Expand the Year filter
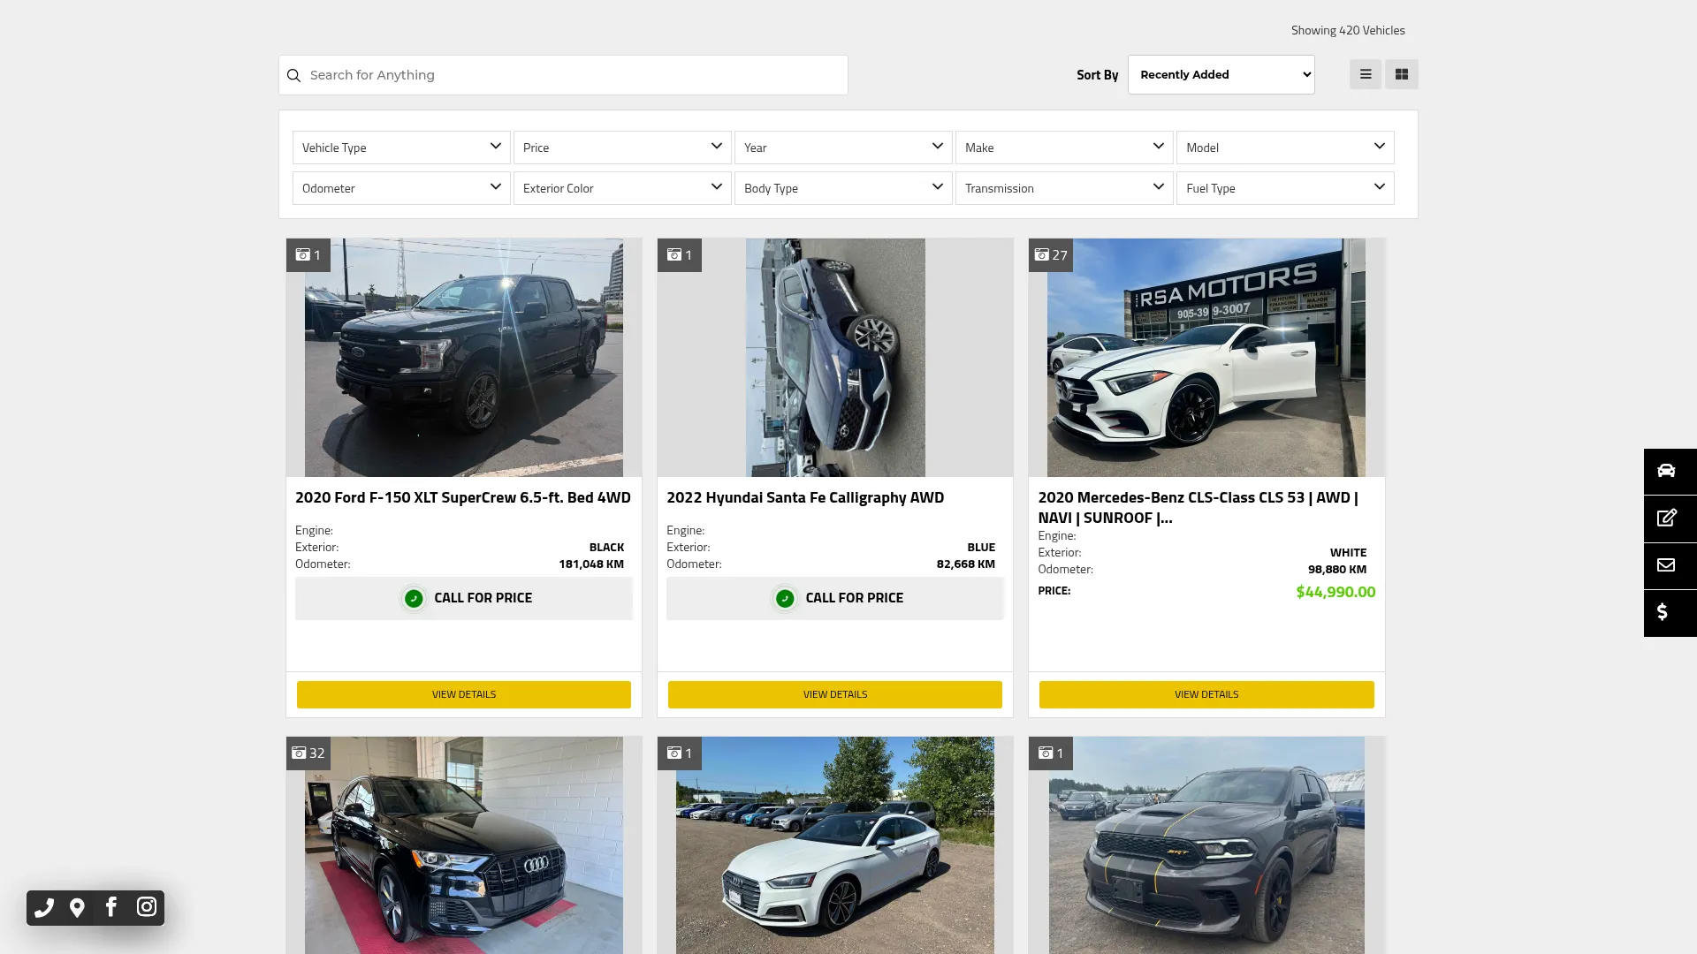 click(x=843, y=148)
